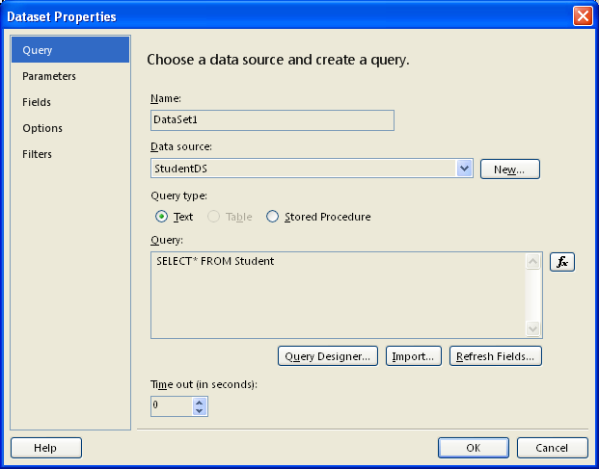Click the query box scroll down arrow
Viewport: 599px width, 469px height.
tap(532, 328)
